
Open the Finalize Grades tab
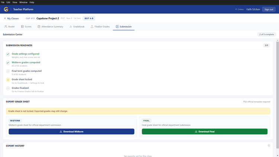100,26
